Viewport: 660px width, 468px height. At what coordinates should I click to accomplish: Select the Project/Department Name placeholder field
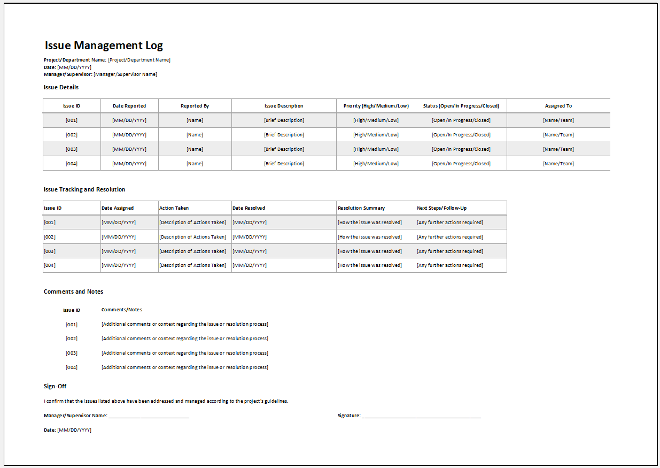click(x=139, y=60)
